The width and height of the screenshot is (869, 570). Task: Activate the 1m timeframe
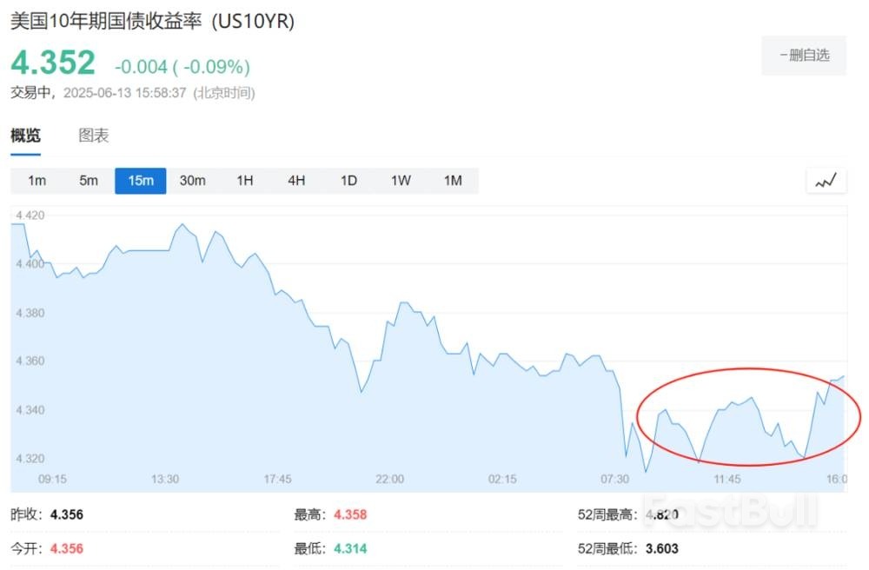click(x=36, y=180)
